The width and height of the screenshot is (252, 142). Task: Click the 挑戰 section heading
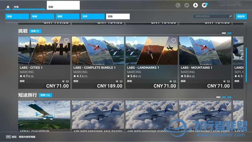(23, 31)
